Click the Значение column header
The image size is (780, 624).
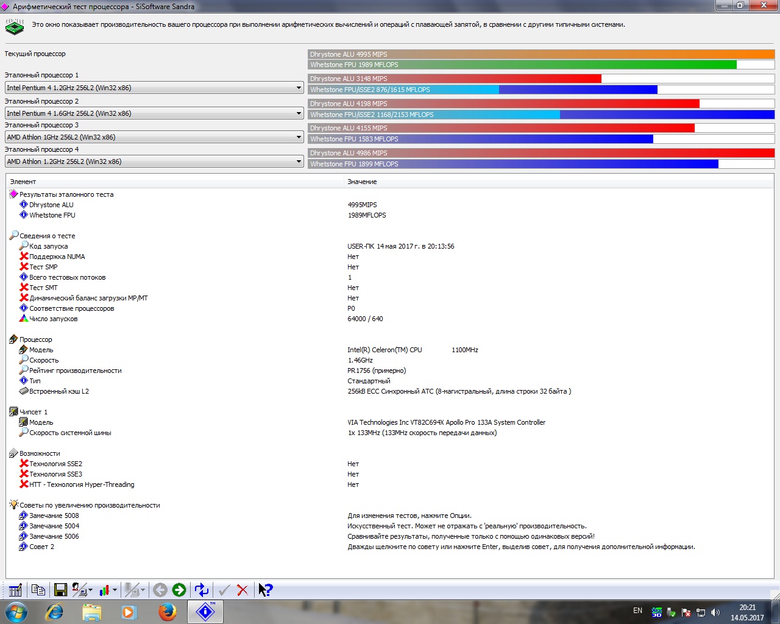[362, 182]
